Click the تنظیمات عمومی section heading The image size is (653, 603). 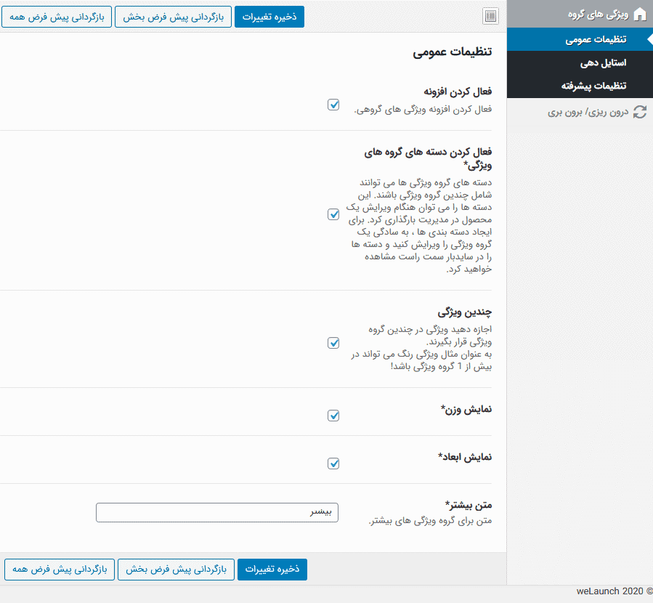pyautogui.click(x=453, y=52)
